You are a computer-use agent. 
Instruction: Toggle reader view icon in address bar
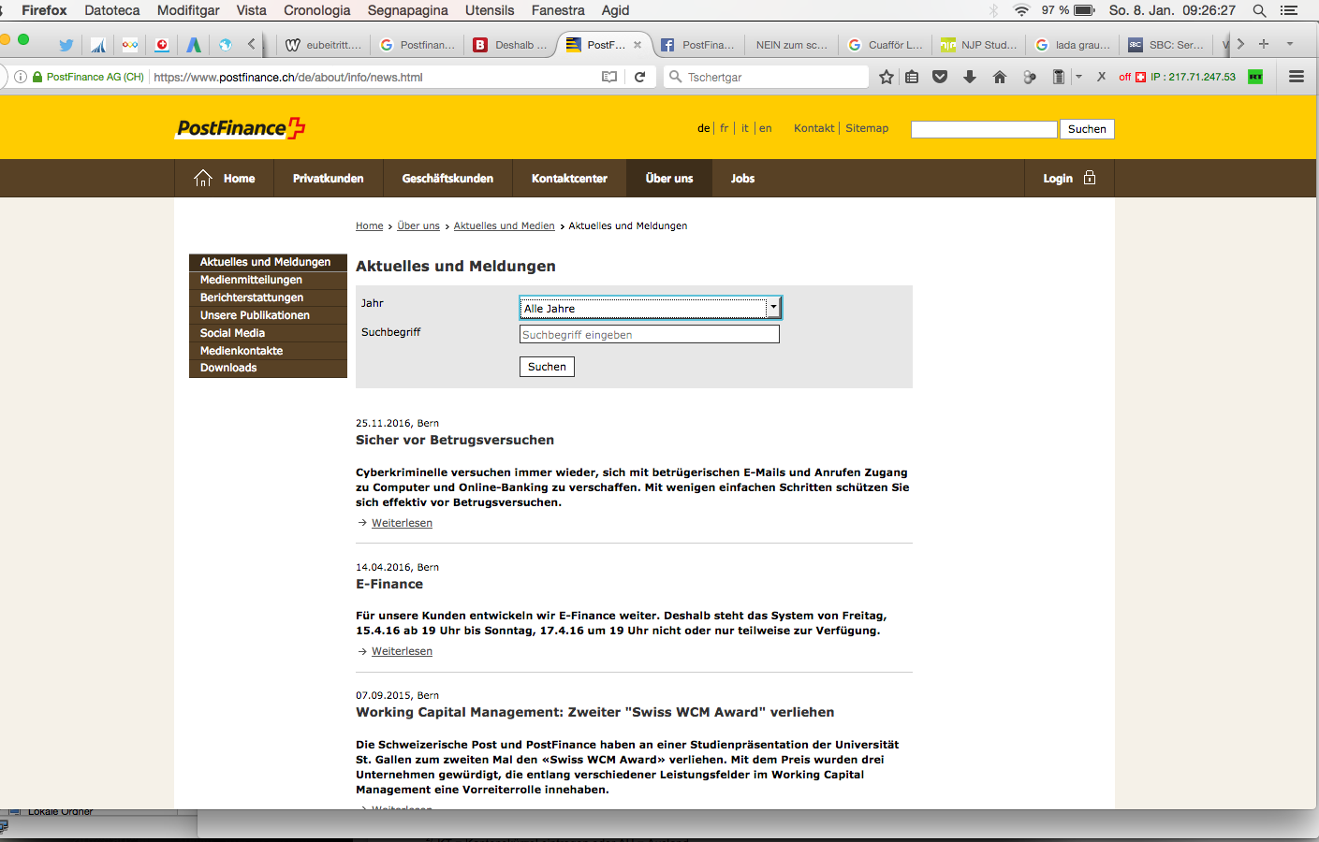pos(609,77)
